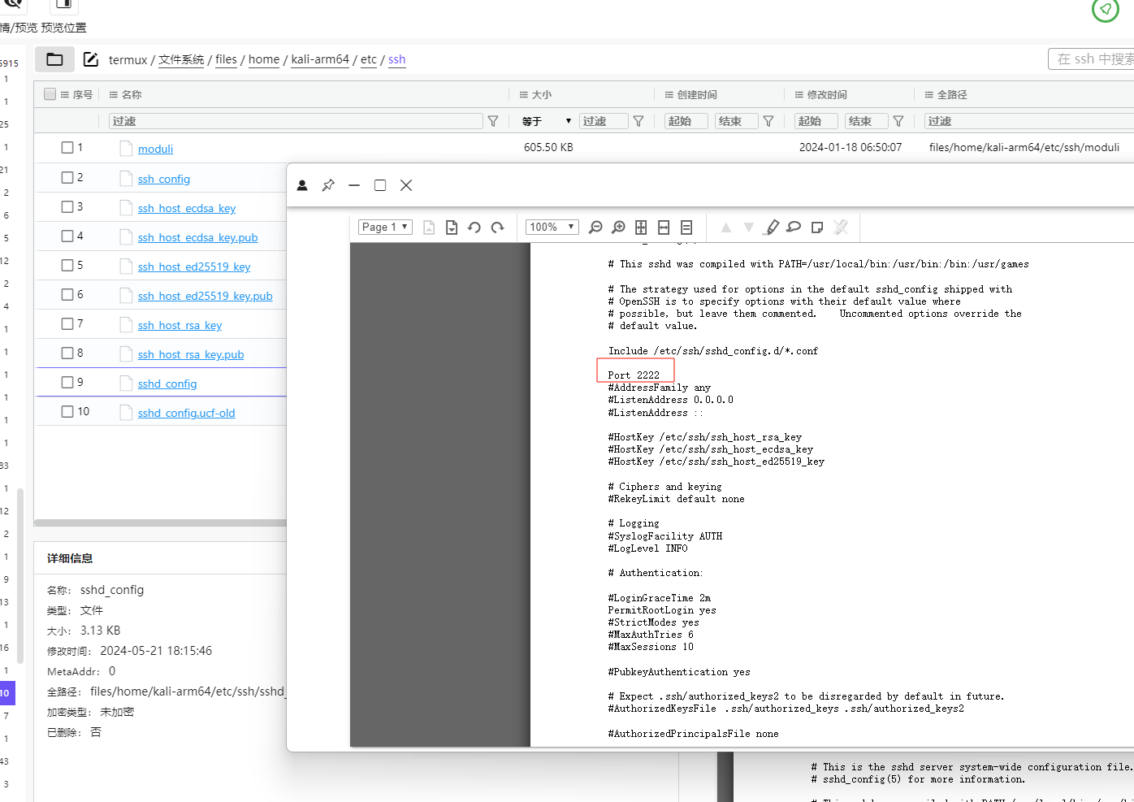Navigate to etc in breadcrumb
1134x802 pixels.
tap(369, 59)
